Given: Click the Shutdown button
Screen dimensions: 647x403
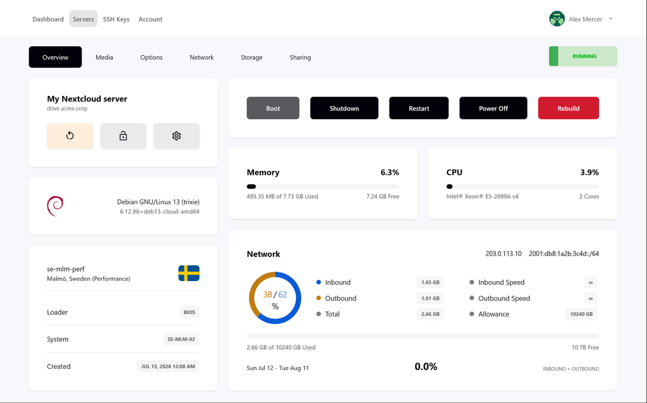Looking at the screenshot, I should tap(344, 108).
